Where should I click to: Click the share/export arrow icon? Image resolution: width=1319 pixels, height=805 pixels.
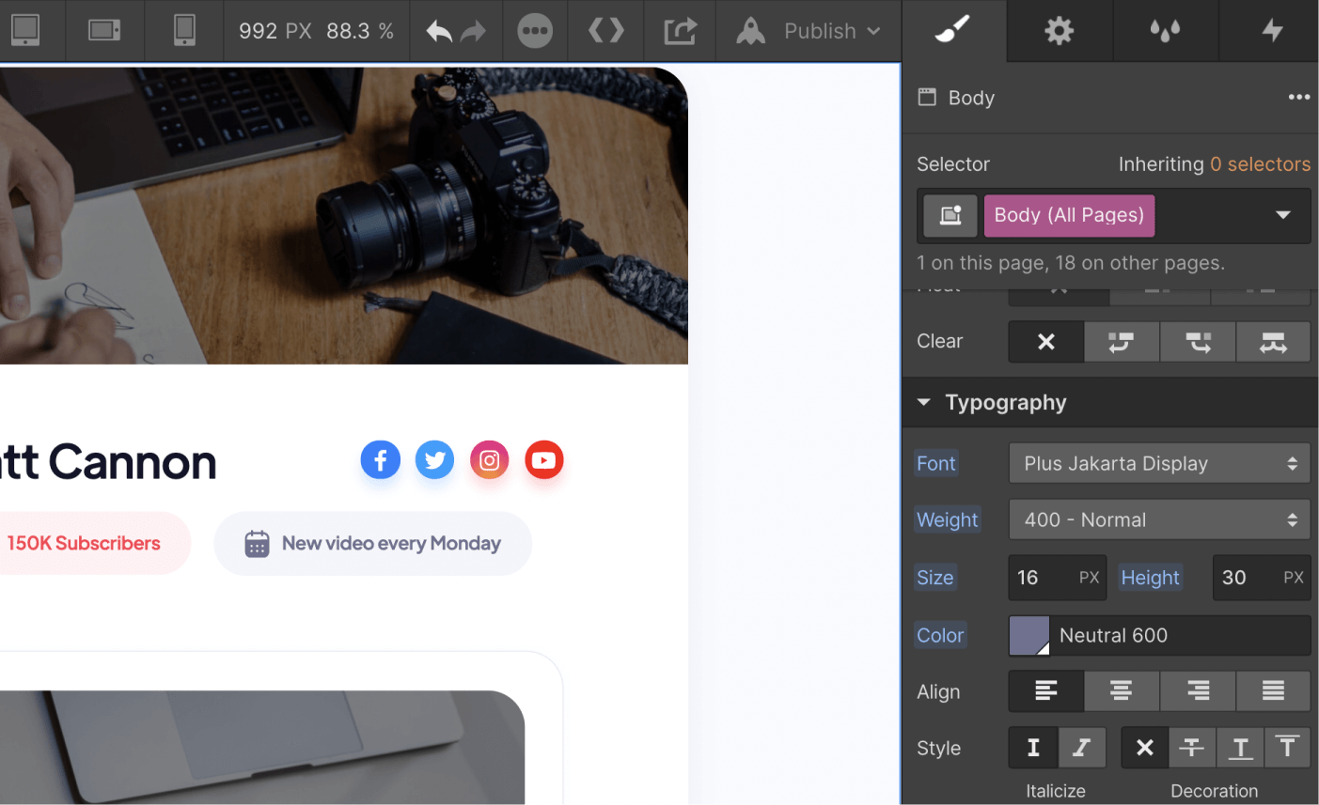pyautogui.click(x=681, y=31)
